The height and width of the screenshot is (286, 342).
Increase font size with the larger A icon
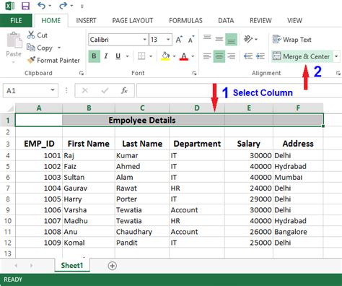[x=179, y=40]
